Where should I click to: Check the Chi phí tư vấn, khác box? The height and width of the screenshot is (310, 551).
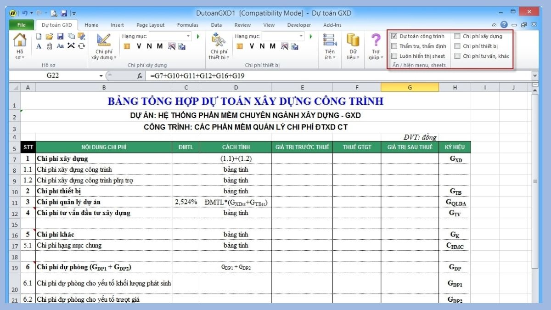457,56
